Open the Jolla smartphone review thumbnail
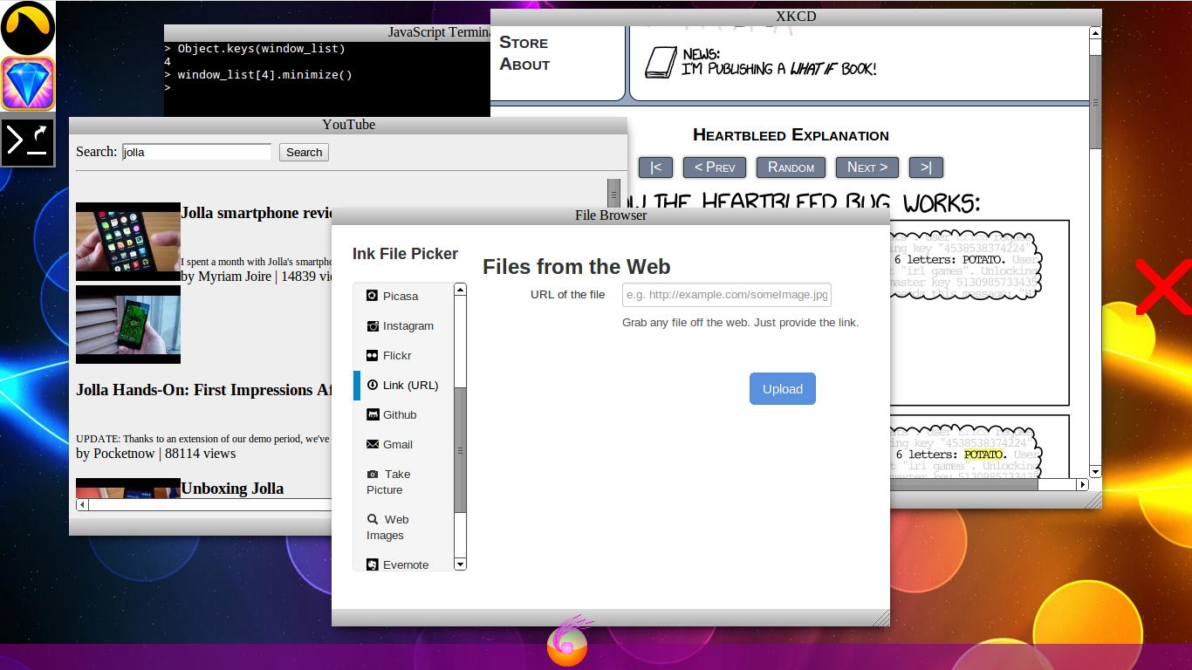1192x670 pixels. (127, 241)
